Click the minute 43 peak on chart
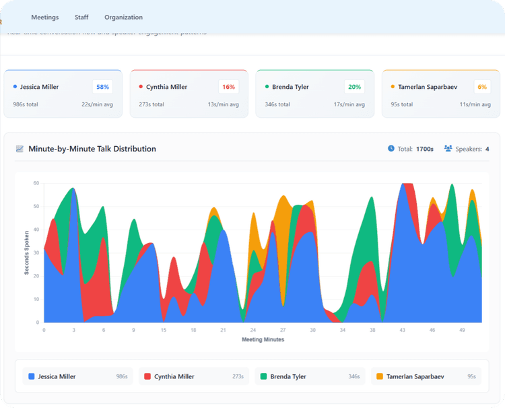Image resolution: width=505 pixels, height=408 pixels. point(403,185)
